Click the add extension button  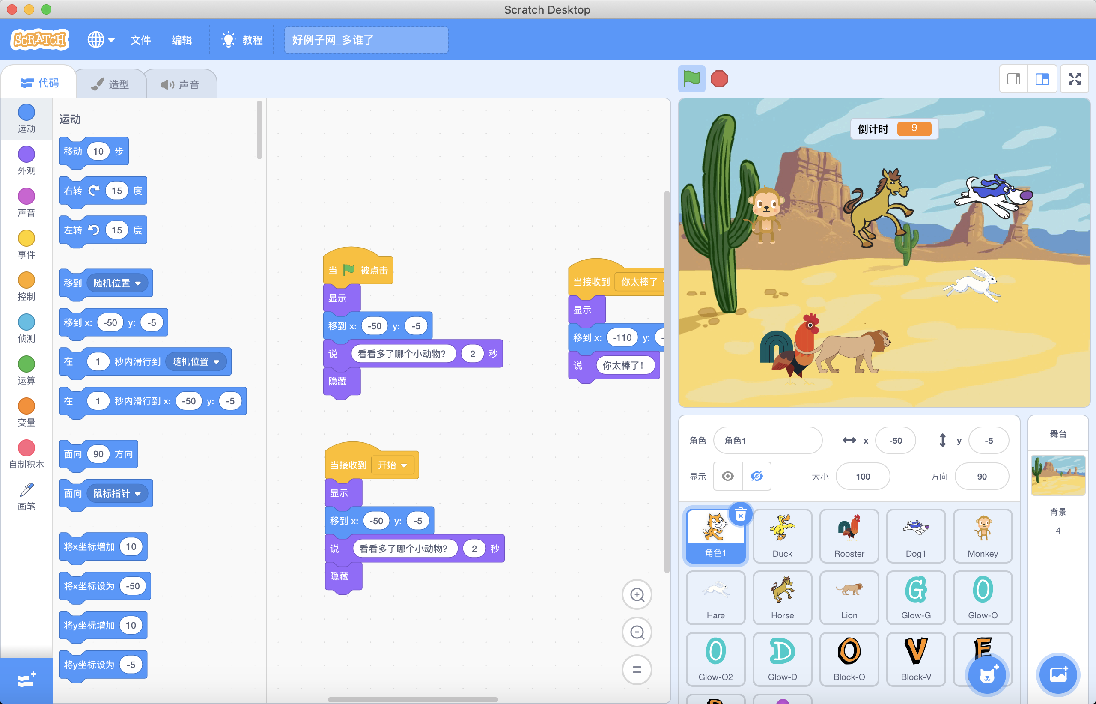point(27,680)
